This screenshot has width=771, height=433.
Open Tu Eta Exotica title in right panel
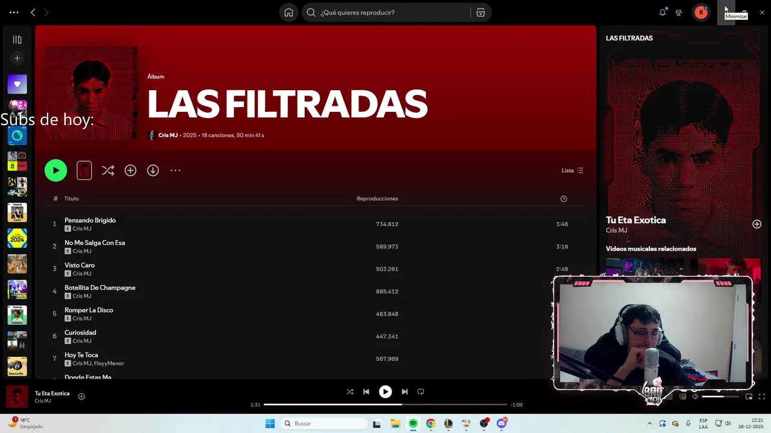tap(635, 220)
